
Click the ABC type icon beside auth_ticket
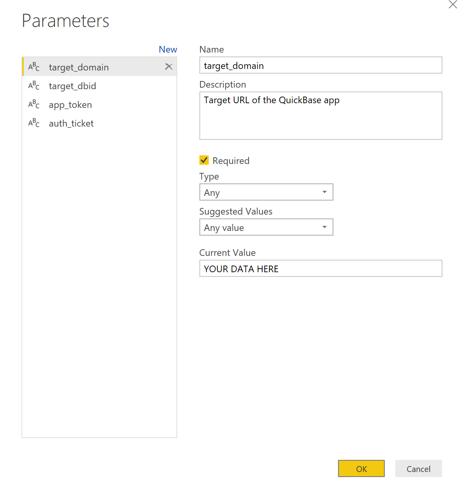(34, 123)
